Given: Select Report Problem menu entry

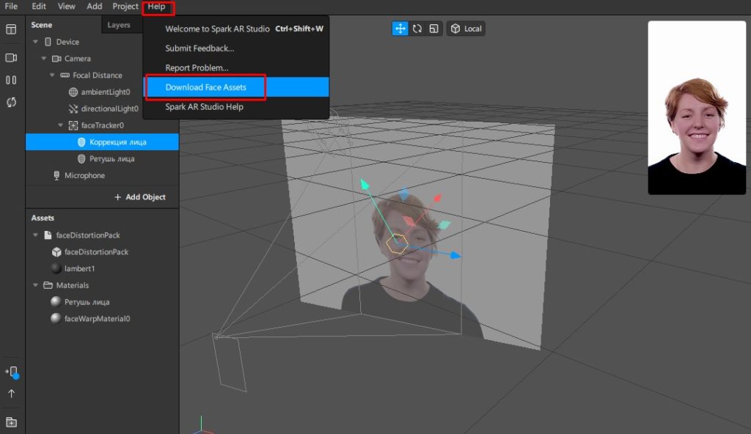Looking at the screenshot, I should pos(236,68).
